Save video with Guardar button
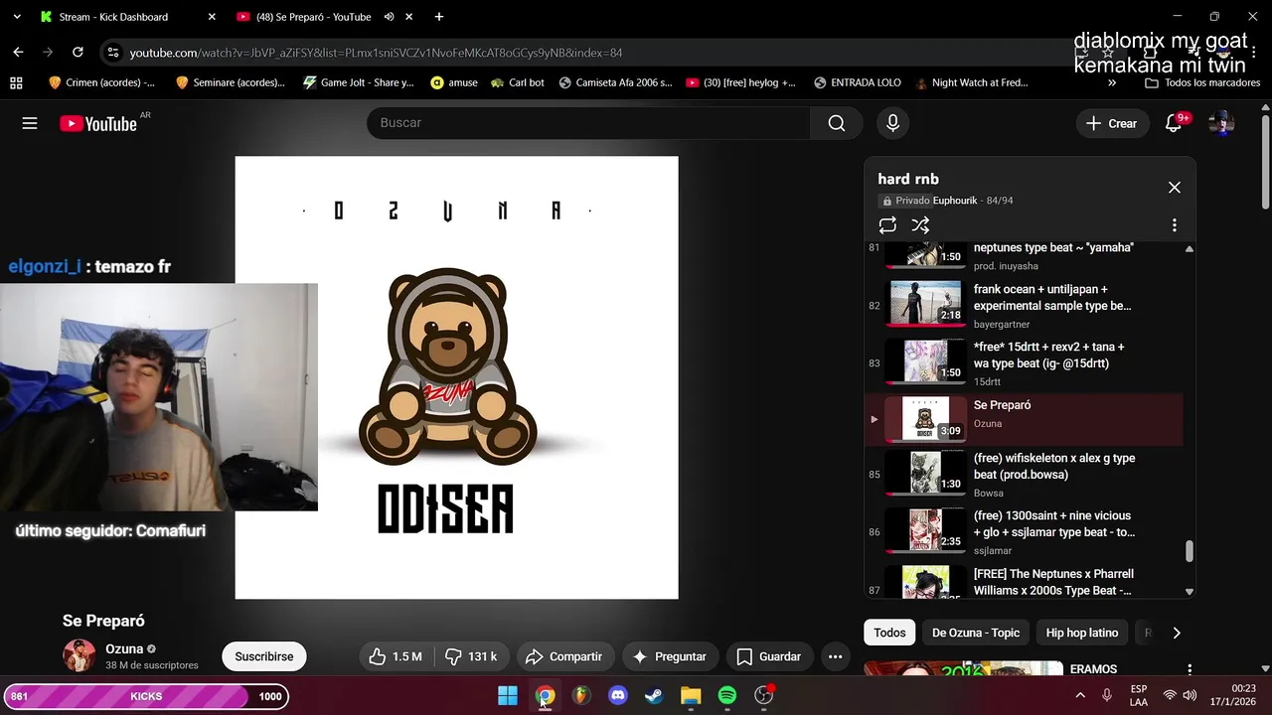Viewport: 1272px width, 715px height. point(768,656)
